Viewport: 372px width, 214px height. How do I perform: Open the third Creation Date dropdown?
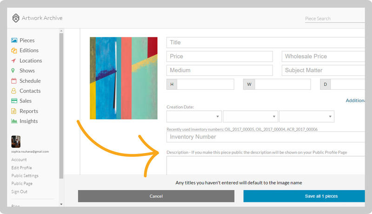[x=306, y=116]
